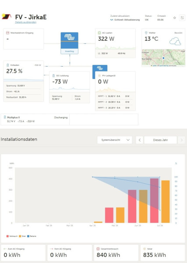Click the location marker on the map
Image resolution: width=187 pixels, height=263 pixels.
tap(163, 58)
